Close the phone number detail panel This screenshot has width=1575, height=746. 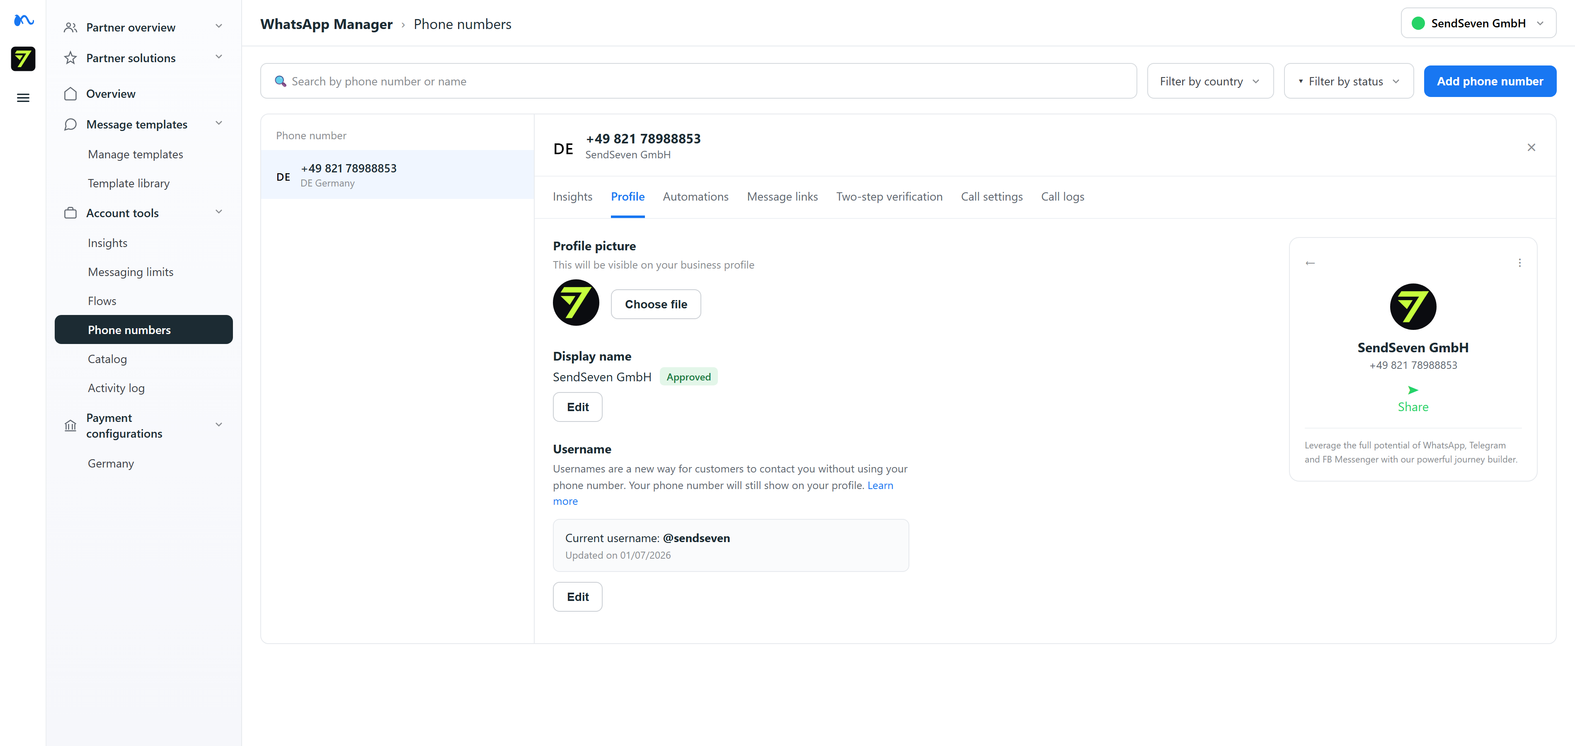click(x=1531, y=148)
